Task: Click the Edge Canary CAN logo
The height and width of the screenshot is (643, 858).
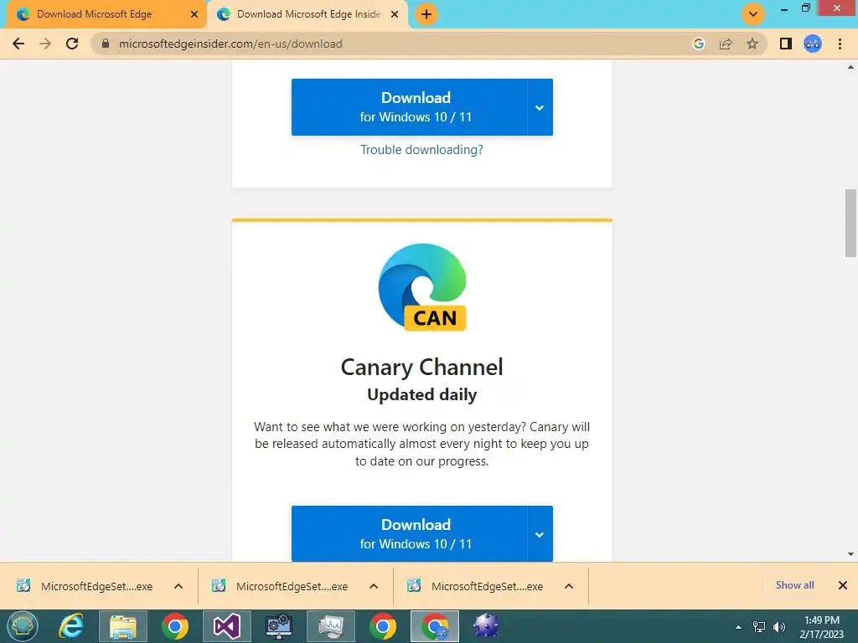Action: coord(422,287)
